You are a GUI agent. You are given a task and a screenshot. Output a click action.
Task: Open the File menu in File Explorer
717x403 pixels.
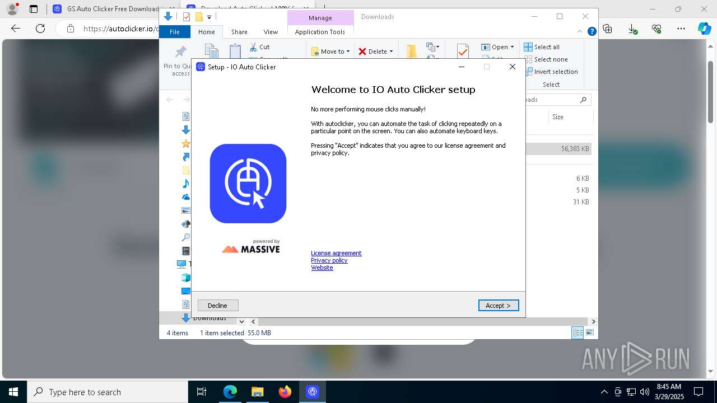[x=175, y=32]
